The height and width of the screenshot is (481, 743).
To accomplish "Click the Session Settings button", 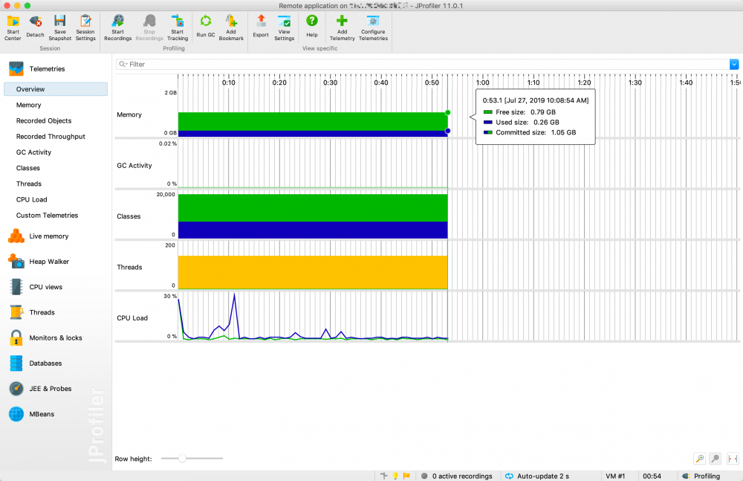I will click(85, 27).
